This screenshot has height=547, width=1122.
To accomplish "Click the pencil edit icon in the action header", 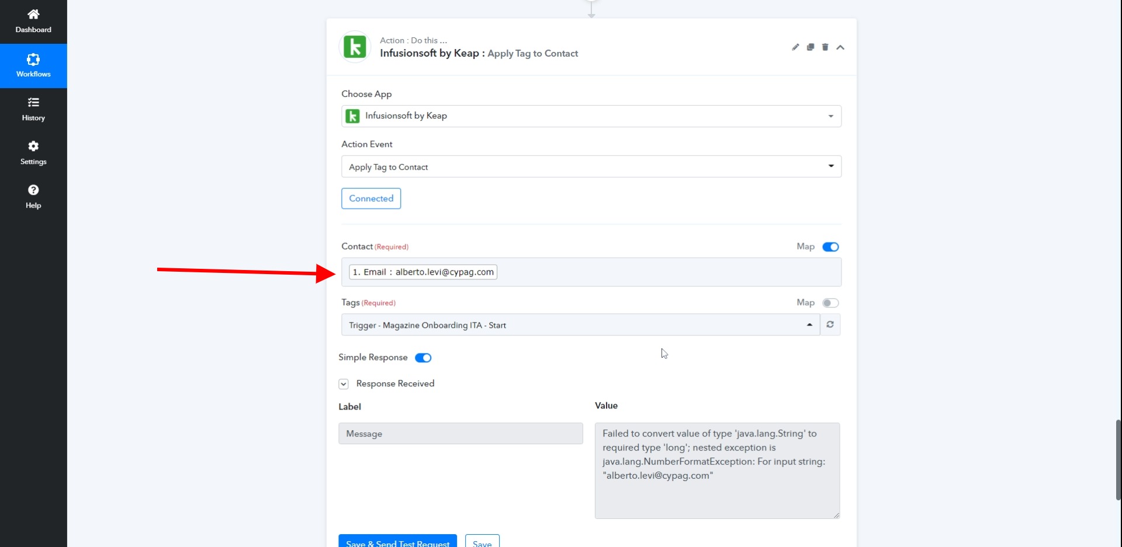I will [795, 47].
